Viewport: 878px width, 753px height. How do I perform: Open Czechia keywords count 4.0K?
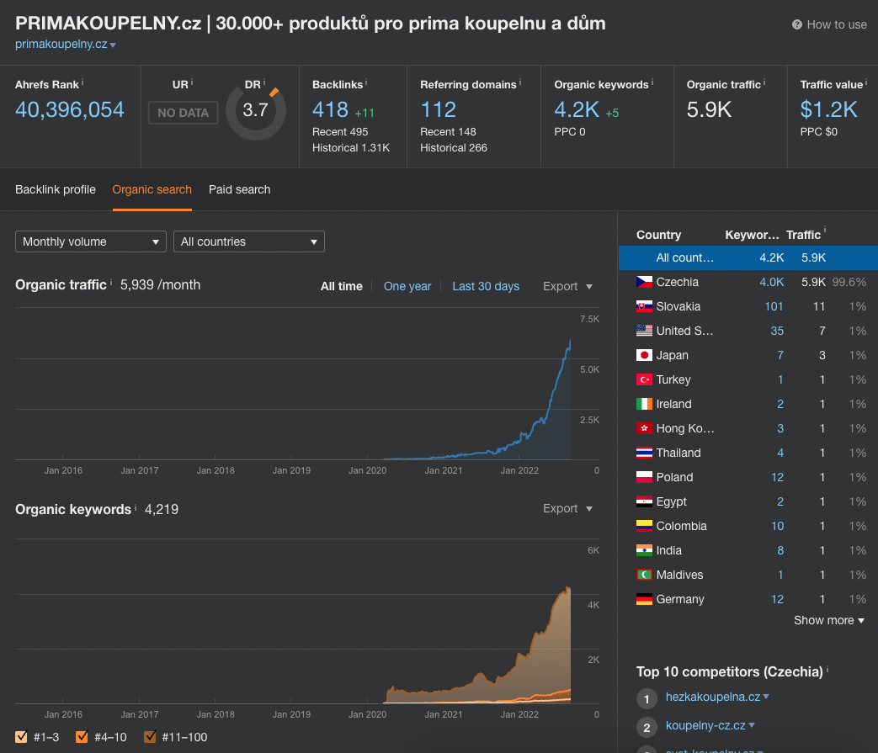tap(771, 282)
